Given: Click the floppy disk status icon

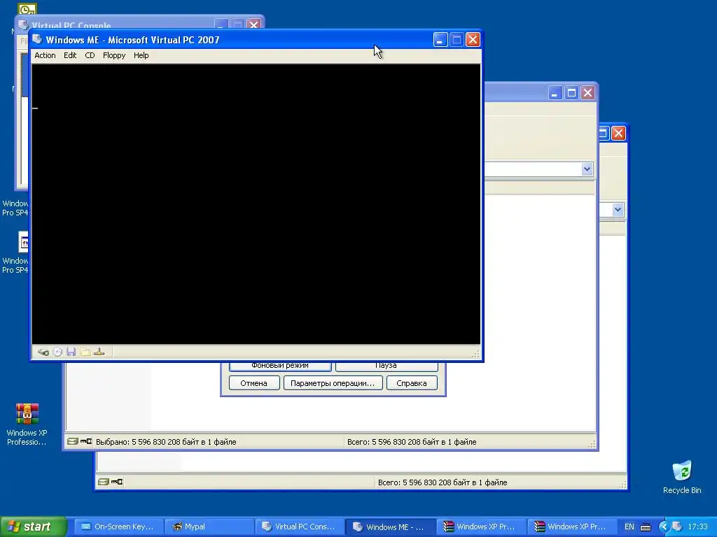Looking at the screenshot, I should (x=71, y=352).
